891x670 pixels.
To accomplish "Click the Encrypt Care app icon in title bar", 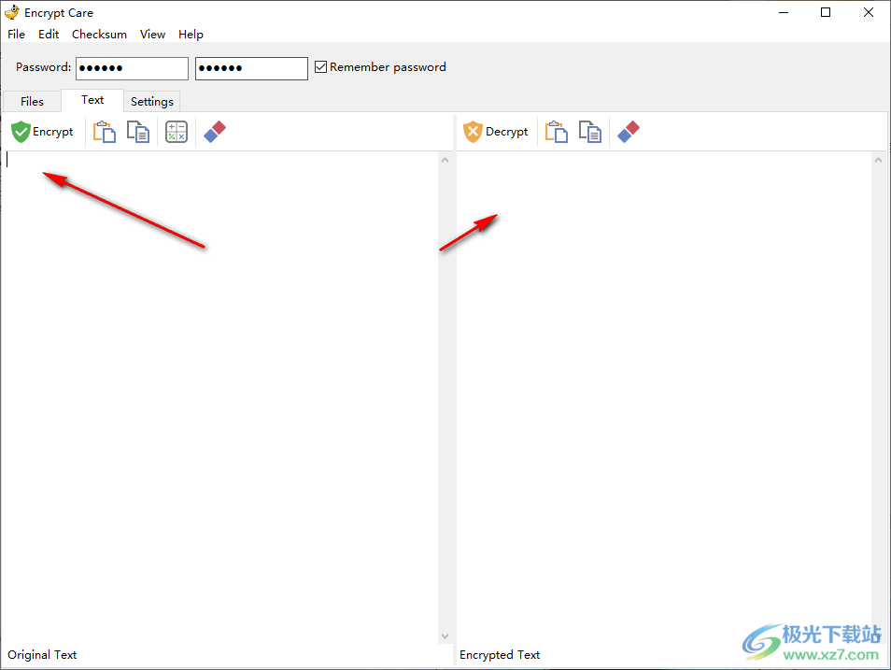I will click(x=11, y=12).
